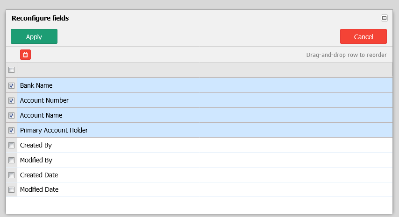This screenshot has width=399, height=217.
Task: Click the red Cancel button
Action: (363, 36)
